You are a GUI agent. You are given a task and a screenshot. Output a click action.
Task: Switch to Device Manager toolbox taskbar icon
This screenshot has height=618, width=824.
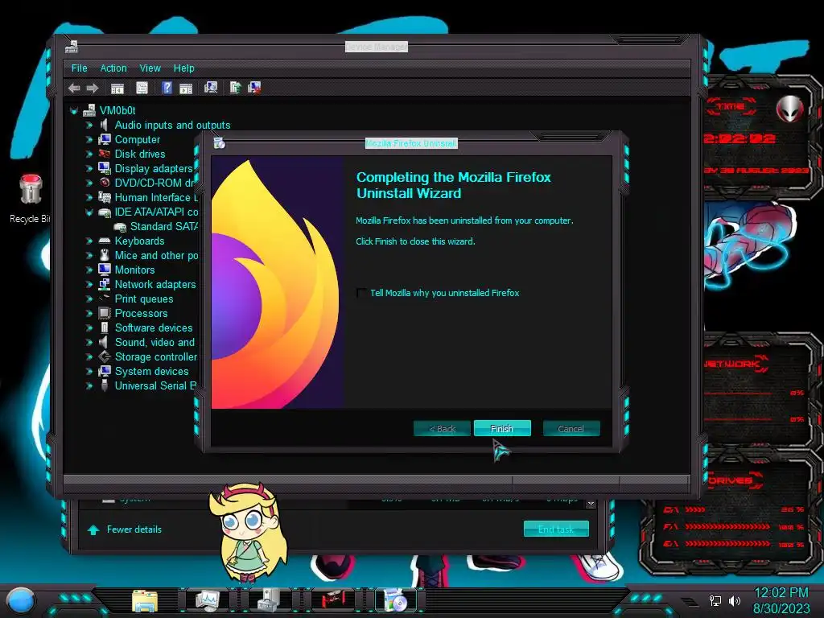(x=270, y=600)
